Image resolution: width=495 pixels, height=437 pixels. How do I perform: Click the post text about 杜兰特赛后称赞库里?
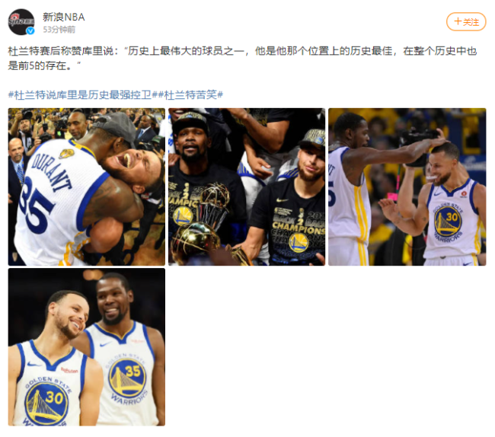[x=242, y=59]
